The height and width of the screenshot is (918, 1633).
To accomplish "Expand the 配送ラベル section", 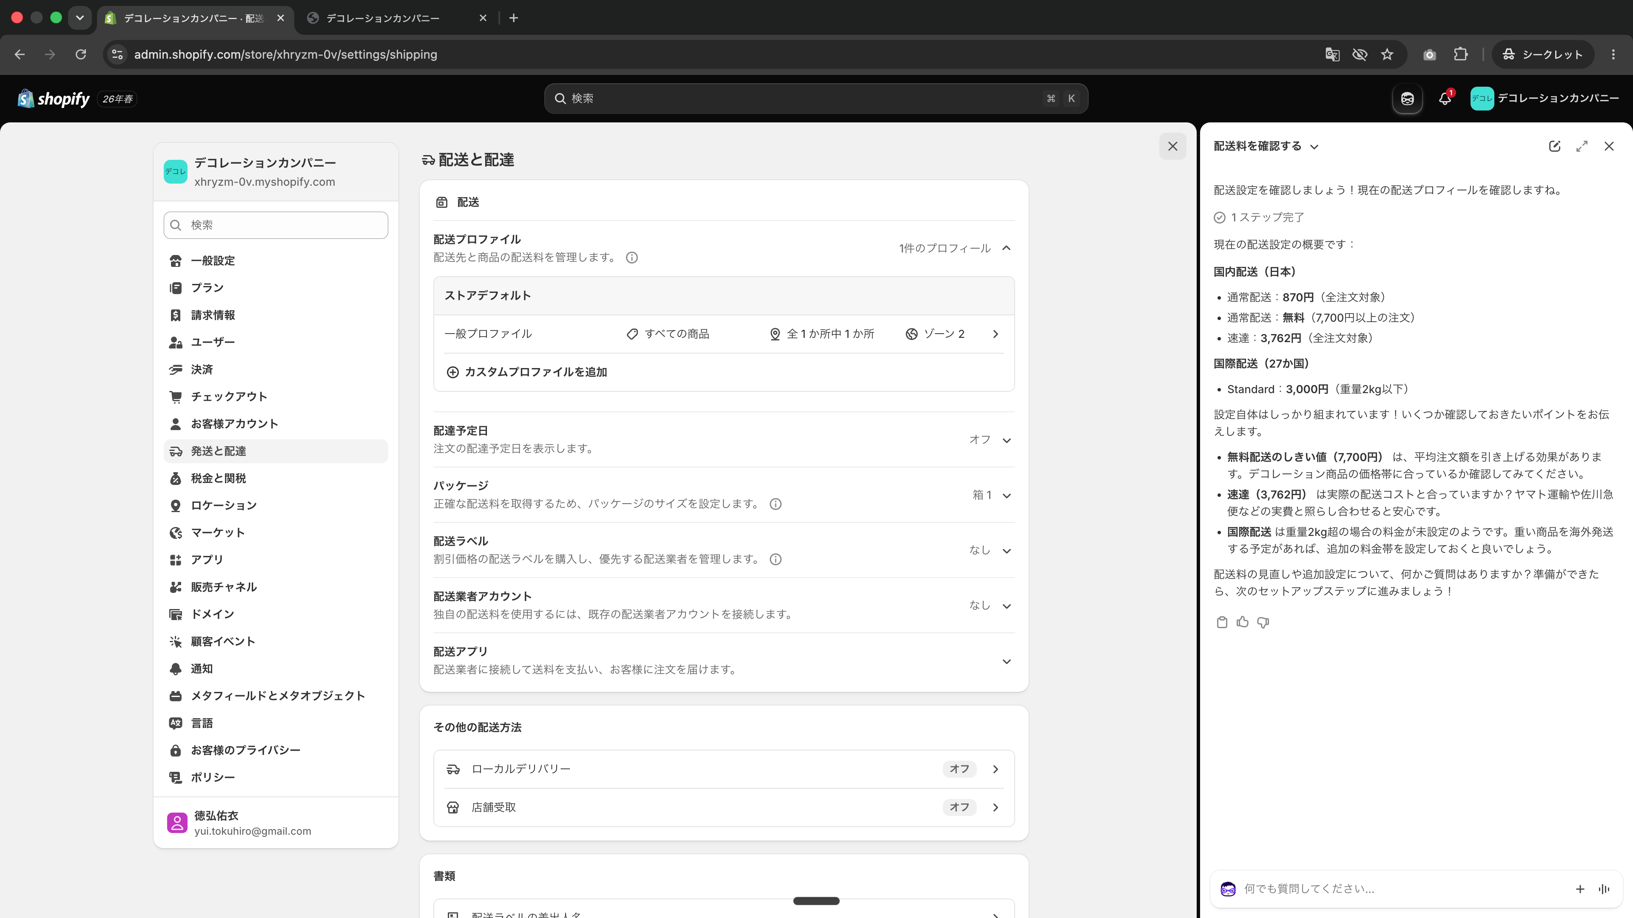I will pos(1006,550).
